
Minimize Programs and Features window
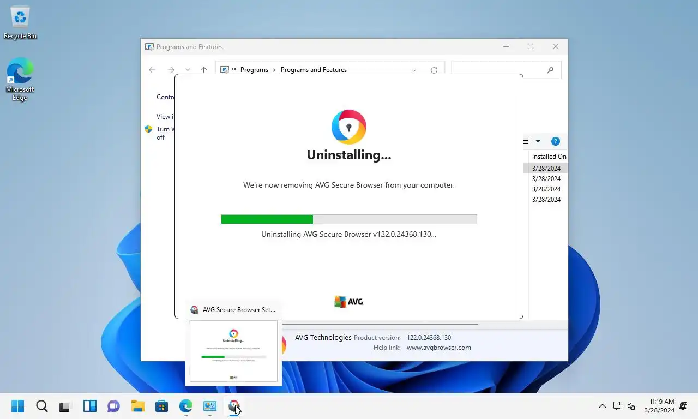pyautogui.click(x=506, y=47)
